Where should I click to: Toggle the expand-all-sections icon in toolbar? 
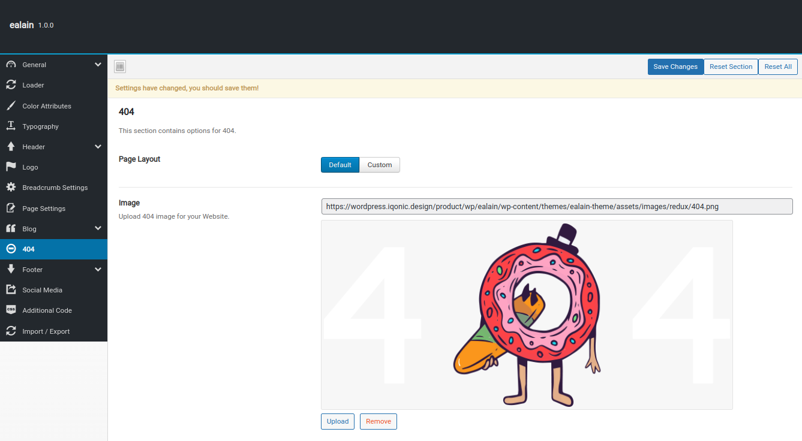coord(119,67)
